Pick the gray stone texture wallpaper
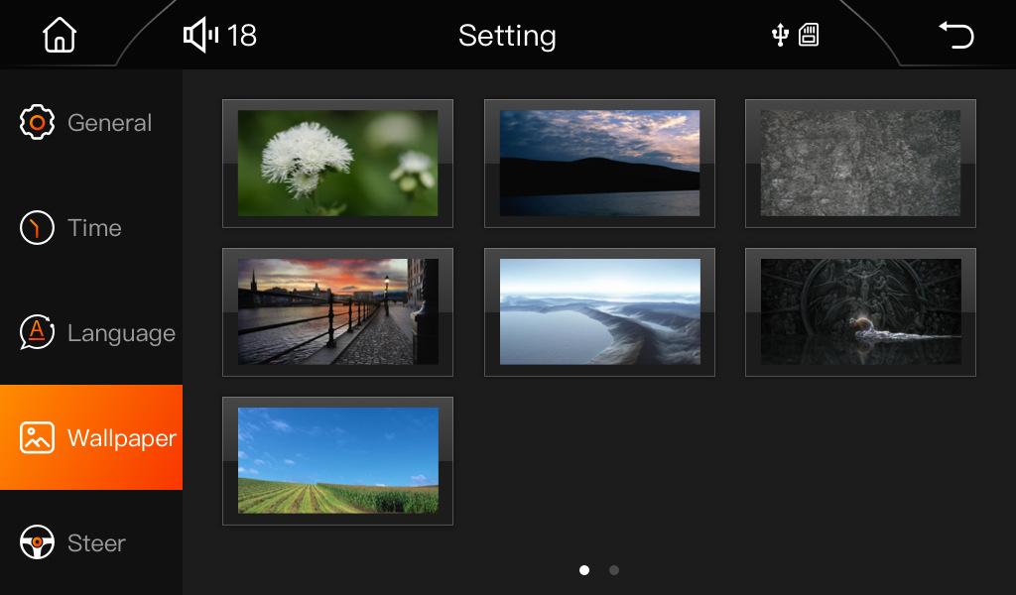The height and width of the screenshot is (595, 1016). click(860, 164)
